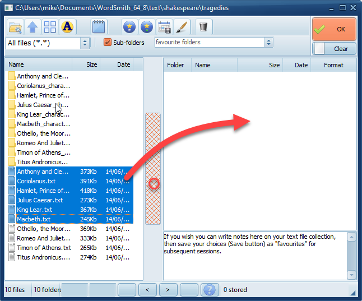Click the calendar date icon in toolbar
This screenshot has width=362, height=301.
(164, 27)
